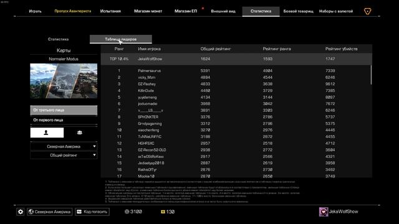Select solo player mode icon
This screenshot has height=224, width=399.
pos(47,133)
